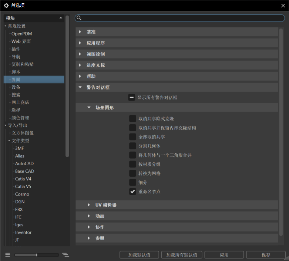This screenshot has height=261, width=289.
Task: Select the Base CAD file type
Action: click(x=24, y=171)
